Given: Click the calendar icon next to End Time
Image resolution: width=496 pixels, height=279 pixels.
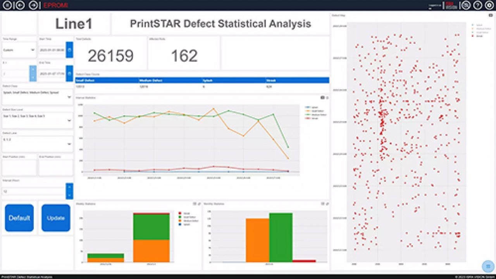Looking at the screenshot, I should (x=69, y=73).
